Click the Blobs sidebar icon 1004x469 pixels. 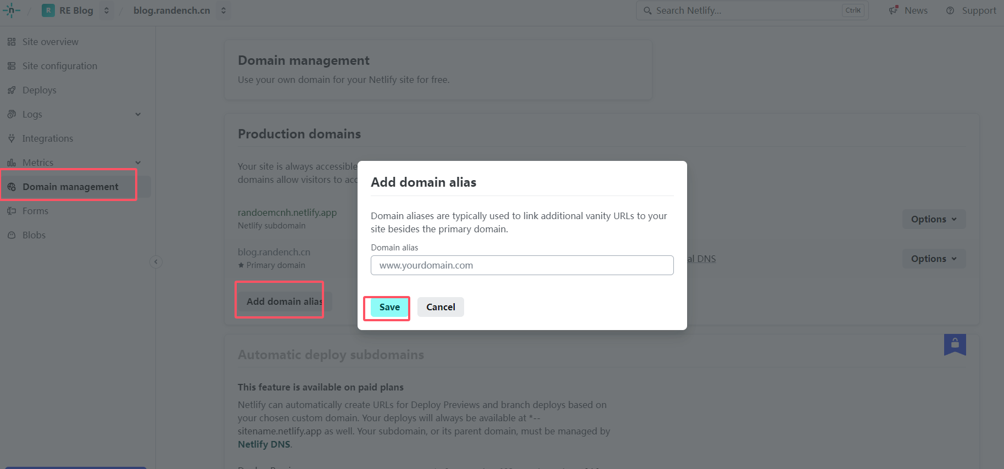12,235
